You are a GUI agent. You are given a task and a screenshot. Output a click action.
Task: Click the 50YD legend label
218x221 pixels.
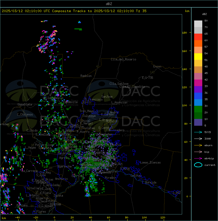pyautogui.click(x=208, y=132)
